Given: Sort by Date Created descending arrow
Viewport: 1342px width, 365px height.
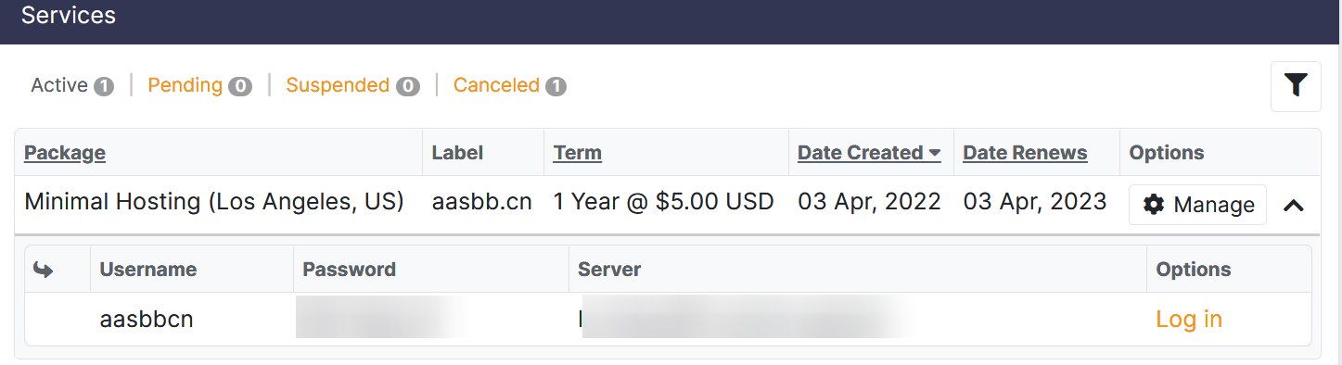Looking at the screenshot, I should [x=935, y=153].
